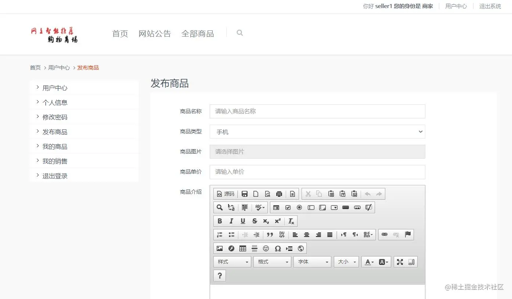Open the text color picker

click(369, 262)
